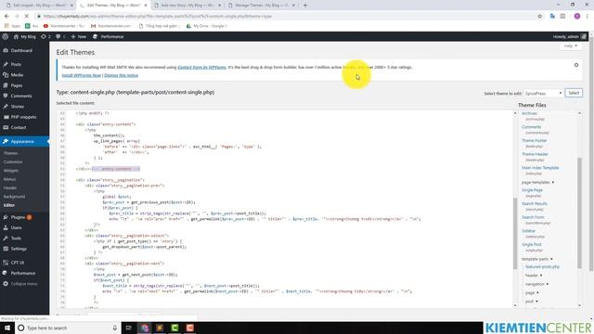Viewport: 594px width, 334px height.
Task: Open the Contact menu item
Action: point(19,128)
